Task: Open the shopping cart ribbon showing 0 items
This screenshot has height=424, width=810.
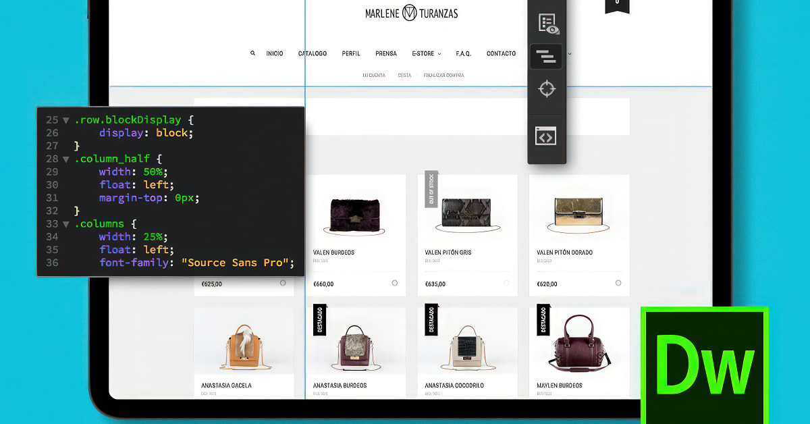Action: click(617, 7)
